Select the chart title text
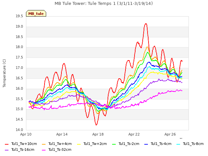This screenshot has height=156, width=208. point(104,4)
